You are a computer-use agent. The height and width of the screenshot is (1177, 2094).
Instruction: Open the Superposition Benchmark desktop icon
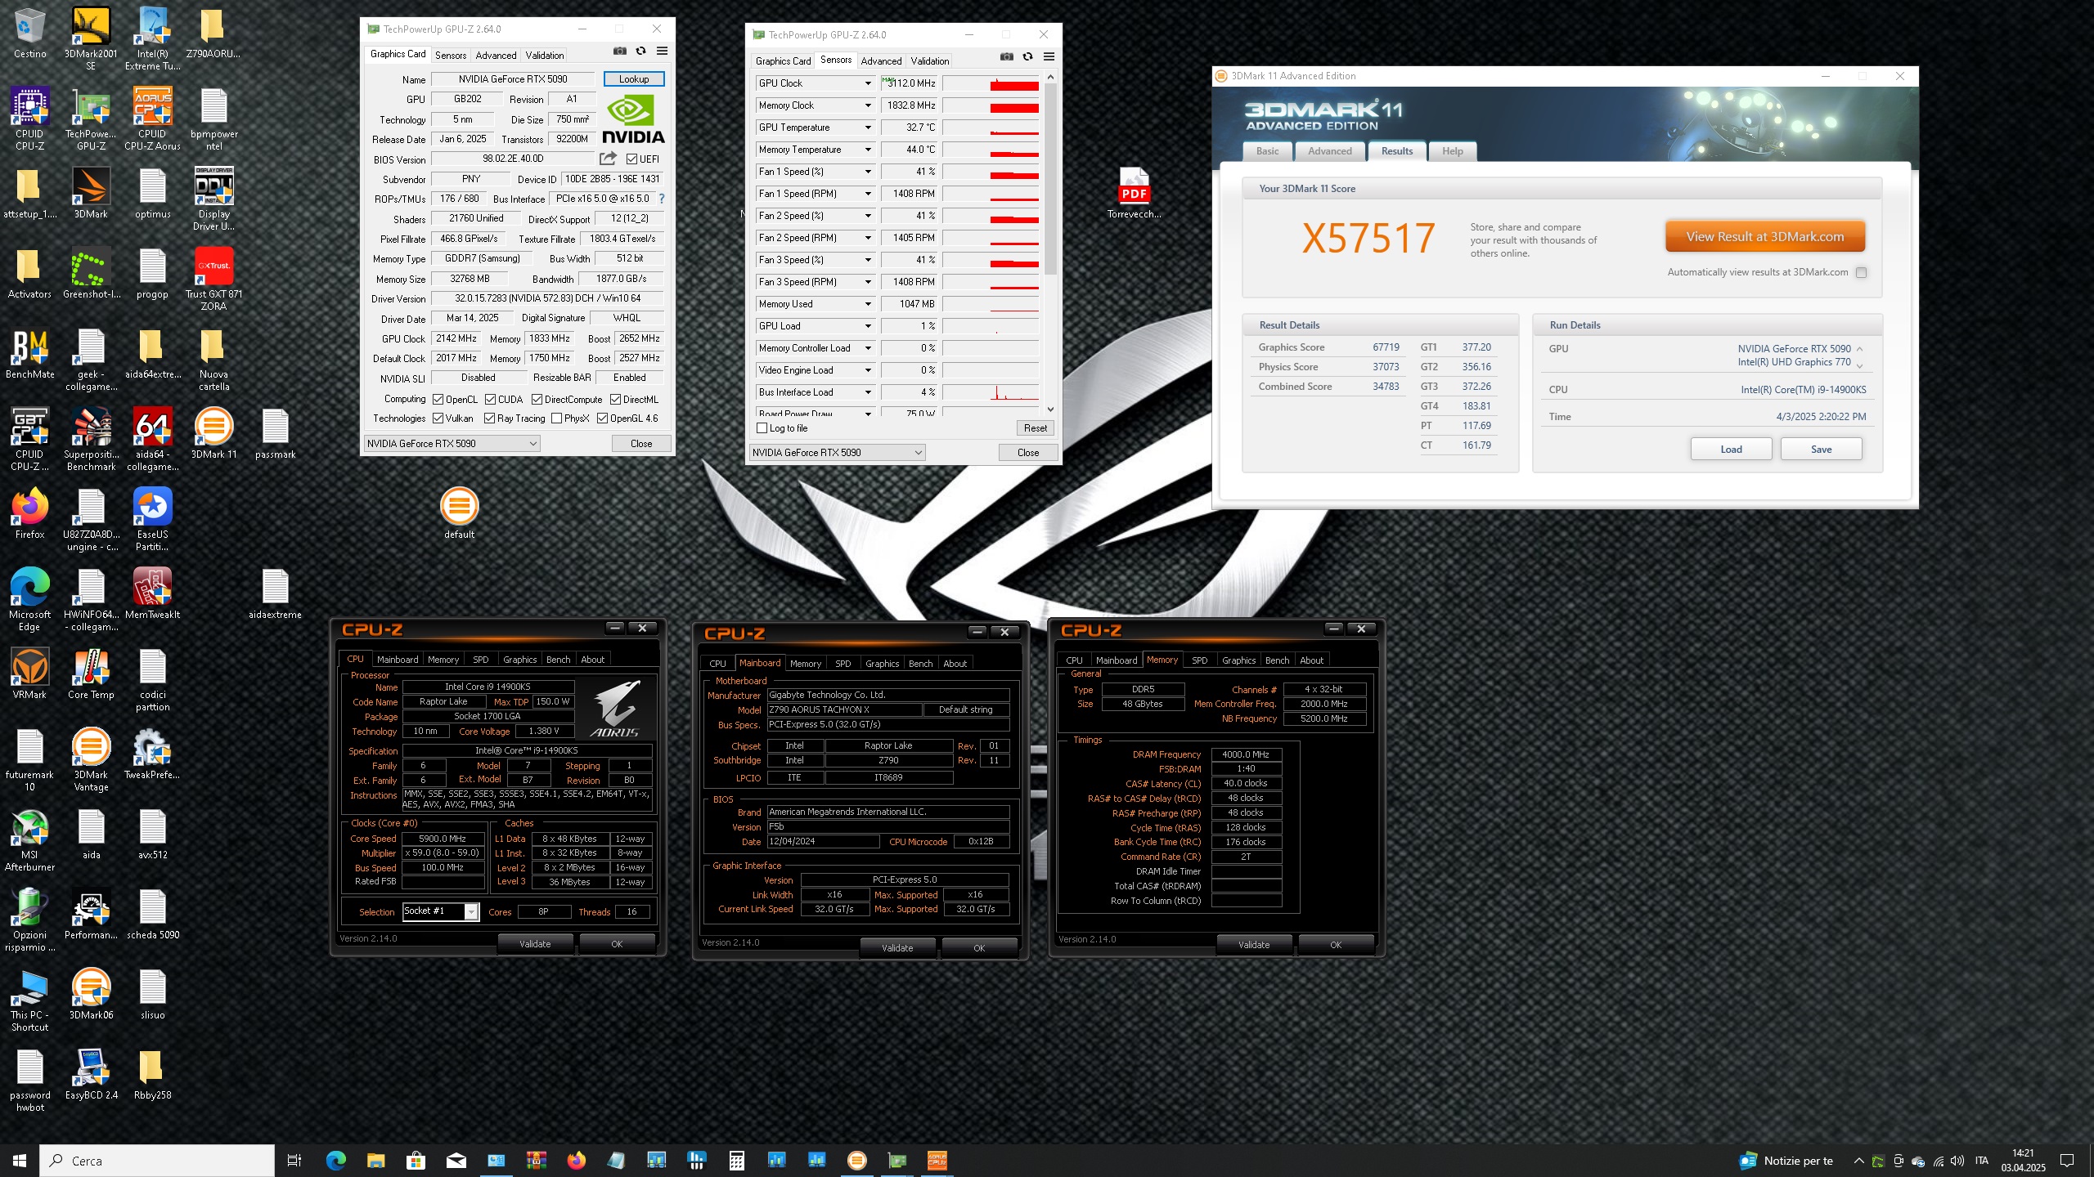pos(91,439)
